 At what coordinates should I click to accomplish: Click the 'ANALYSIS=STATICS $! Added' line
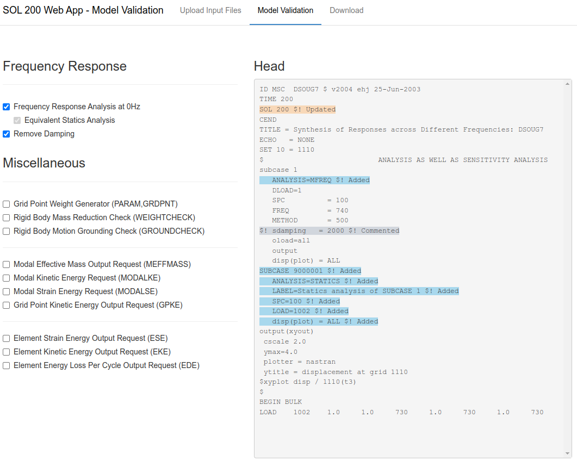point(319,281)
